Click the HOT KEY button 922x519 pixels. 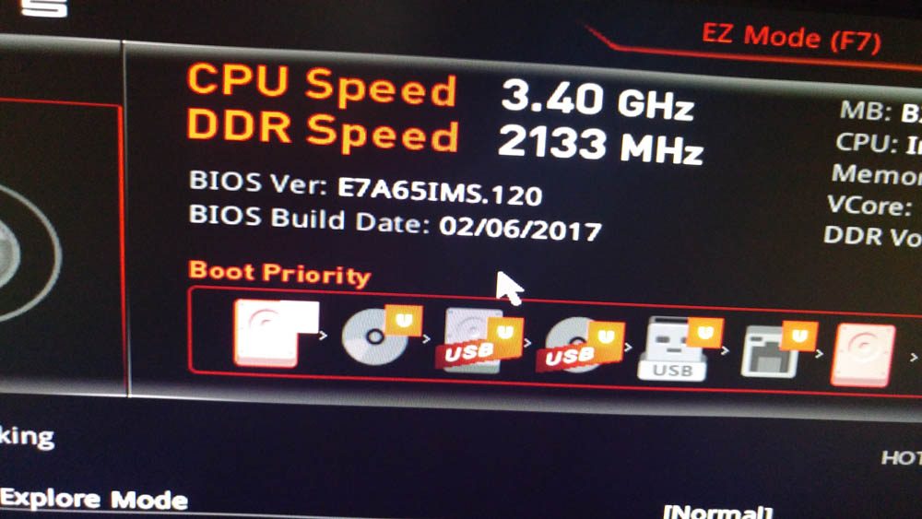point(902,458)
